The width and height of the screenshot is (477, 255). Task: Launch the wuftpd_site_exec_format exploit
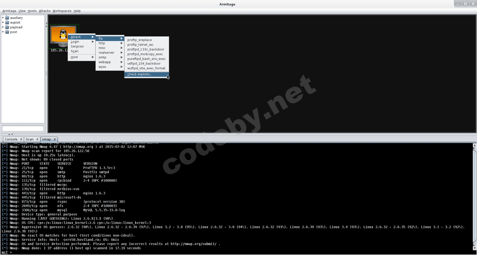147,68
